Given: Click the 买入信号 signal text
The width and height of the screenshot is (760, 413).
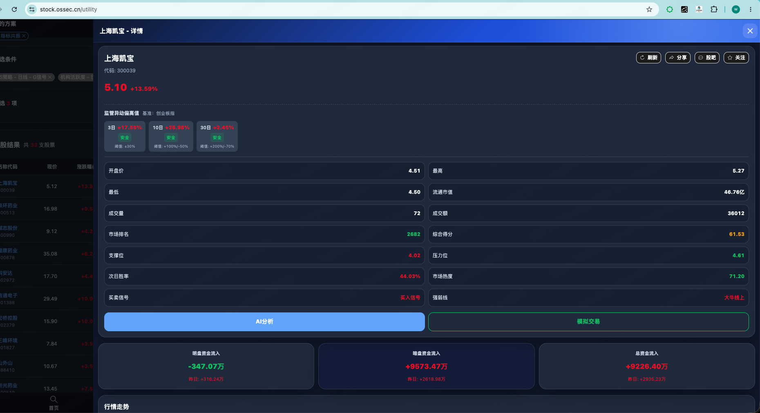Looking at the screenshot, I should [410, 298].
